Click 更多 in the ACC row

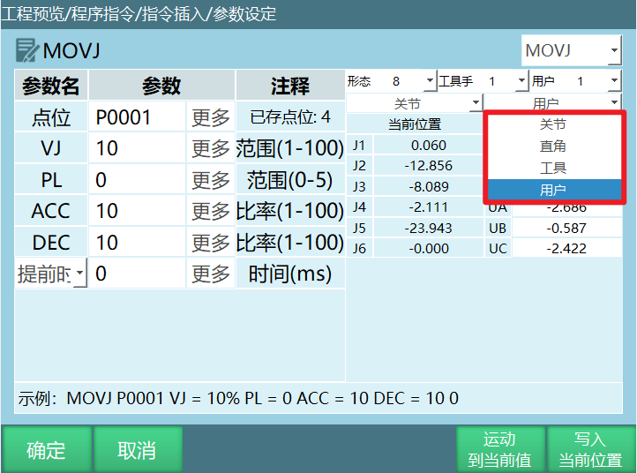coord(211,211)
